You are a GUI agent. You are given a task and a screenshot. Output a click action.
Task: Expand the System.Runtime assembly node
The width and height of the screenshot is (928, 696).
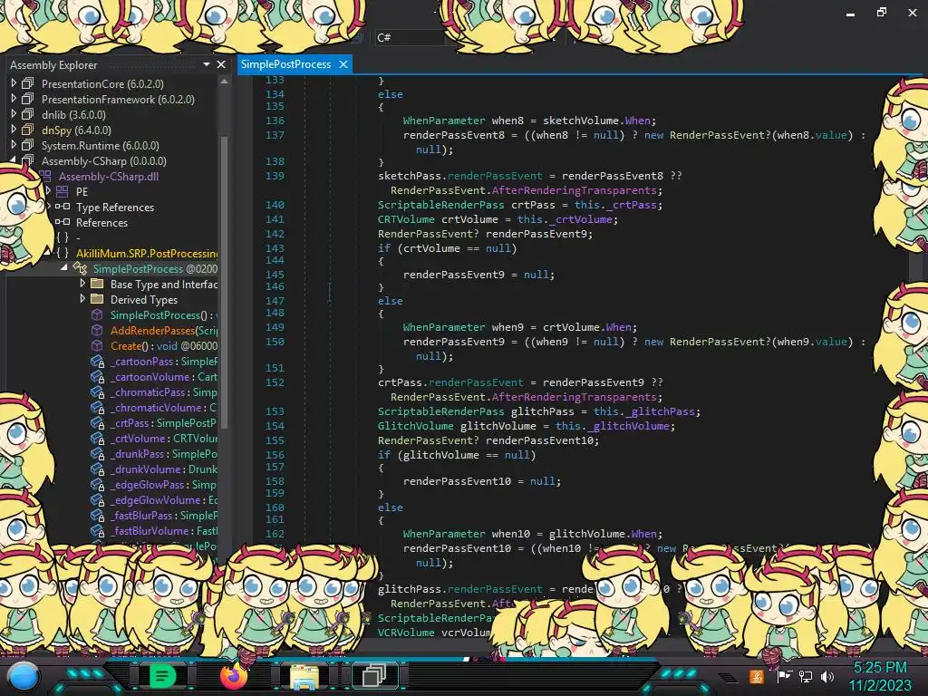point(13,145)
